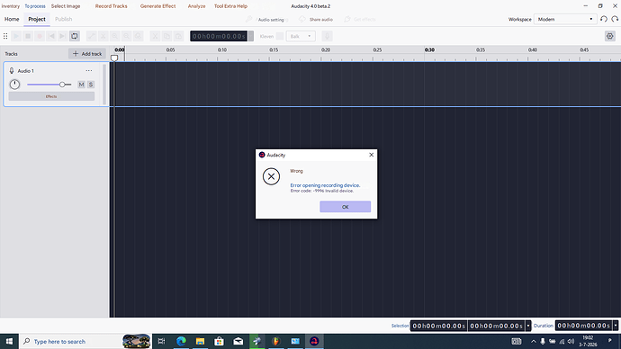Toggle the loop playback button

click(74, 36)
